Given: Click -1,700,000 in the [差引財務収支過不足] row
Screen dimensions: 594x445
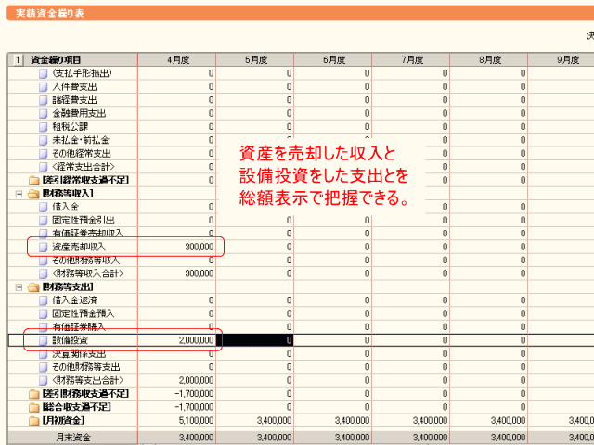Looking at the screenshot, I should 177,394.
